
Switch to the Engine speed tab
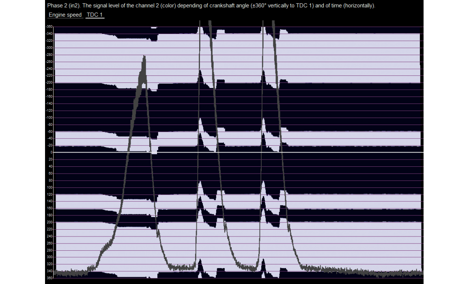[x=65, y=15]
